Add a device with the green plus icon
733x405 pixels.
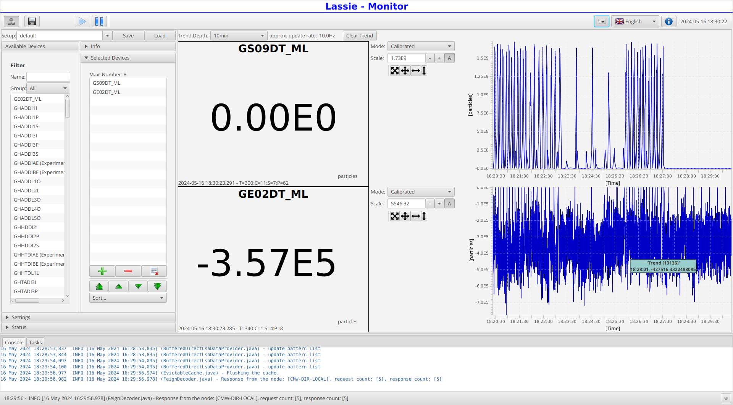(102, 271)
